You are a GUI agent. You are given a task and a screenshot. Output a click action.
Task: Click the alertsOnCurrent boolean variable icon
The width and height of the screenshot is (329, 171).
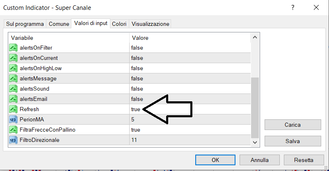click(13, 58)
